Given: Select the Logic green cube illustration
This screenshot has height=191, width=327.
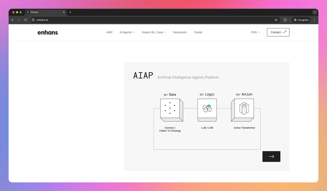Looking at the screenshot, I should (207, 110).
